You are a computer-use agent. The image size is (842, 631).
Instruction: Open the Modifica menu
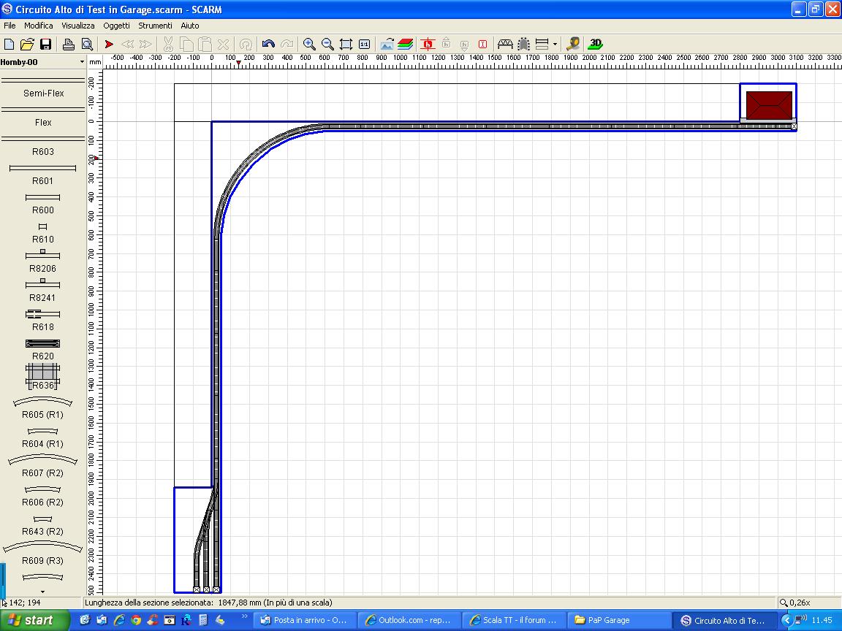point(38,26)
